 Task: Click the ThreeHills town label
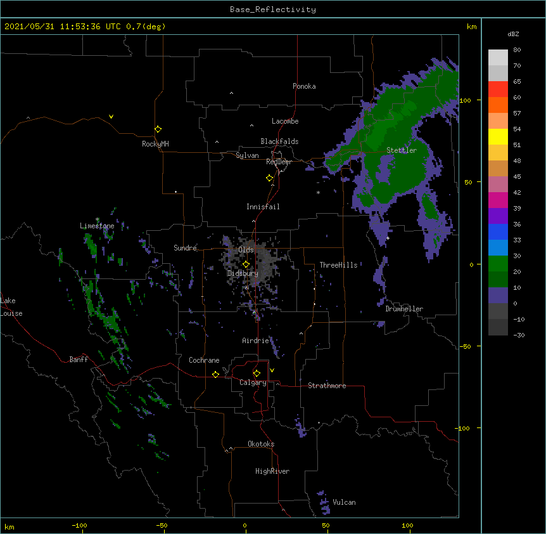pyautogui.click(x=338, y=265)
